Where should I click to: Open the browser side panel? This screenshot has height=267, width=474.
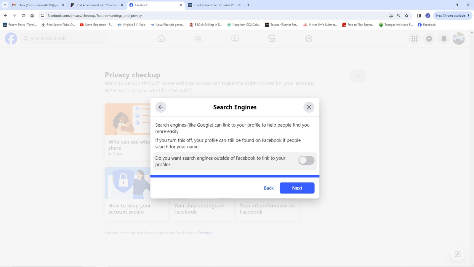[419, 15]
